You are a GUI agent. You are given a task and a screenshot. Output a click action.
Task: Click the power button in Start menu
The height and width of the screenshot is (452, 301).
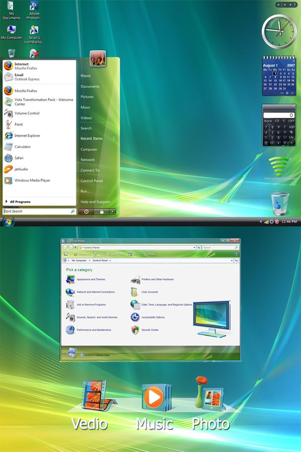point(86,212)
